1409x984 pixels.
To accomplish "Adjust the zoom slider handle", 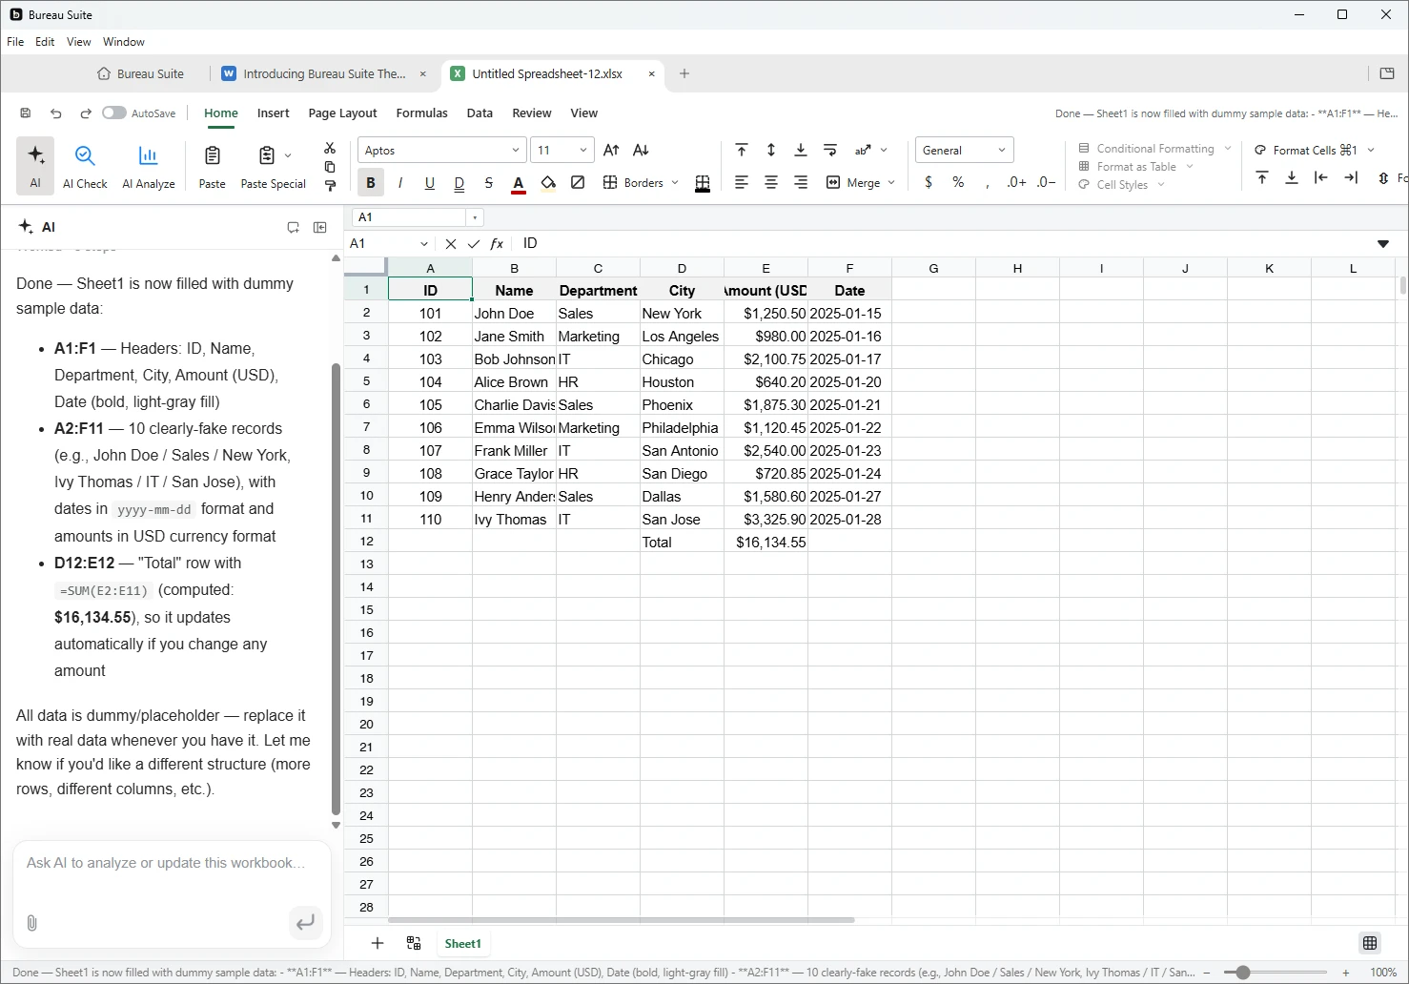I will point(1242,973).
